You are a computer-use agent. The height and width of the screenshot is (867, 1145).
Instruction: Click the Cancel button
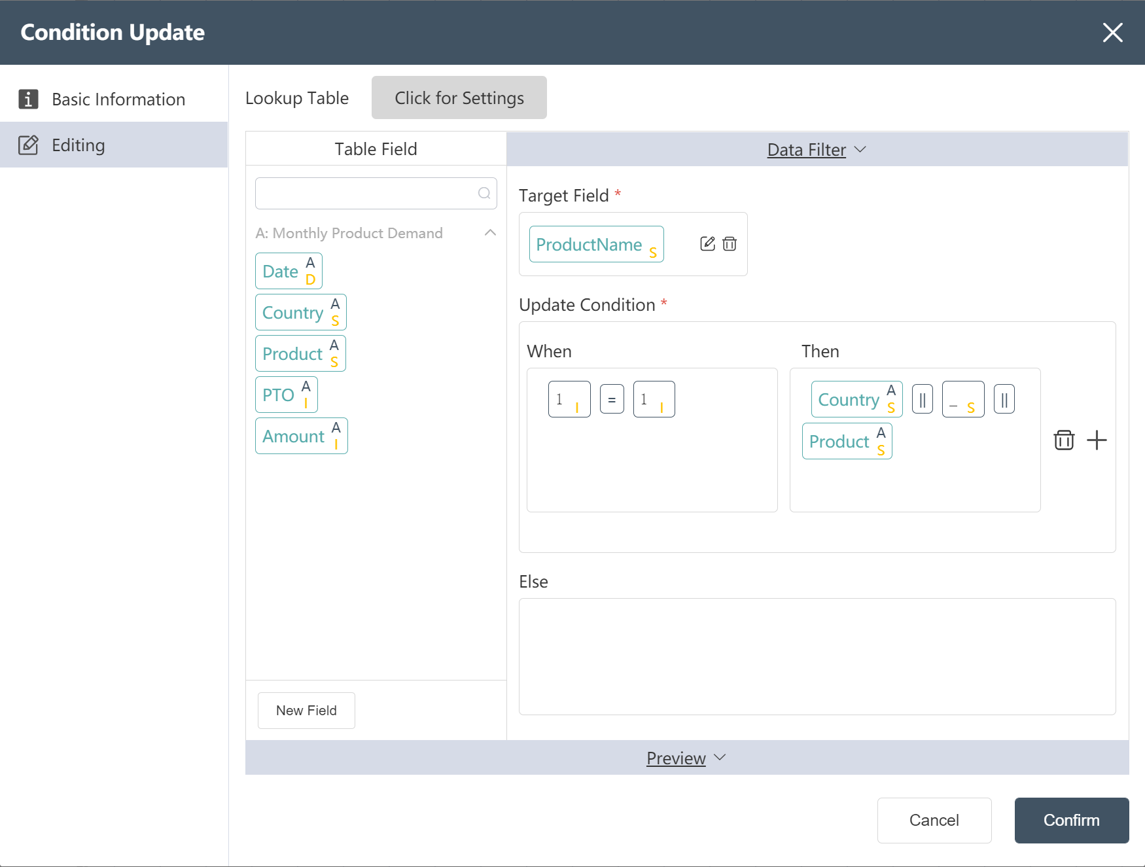coord(934,821)
